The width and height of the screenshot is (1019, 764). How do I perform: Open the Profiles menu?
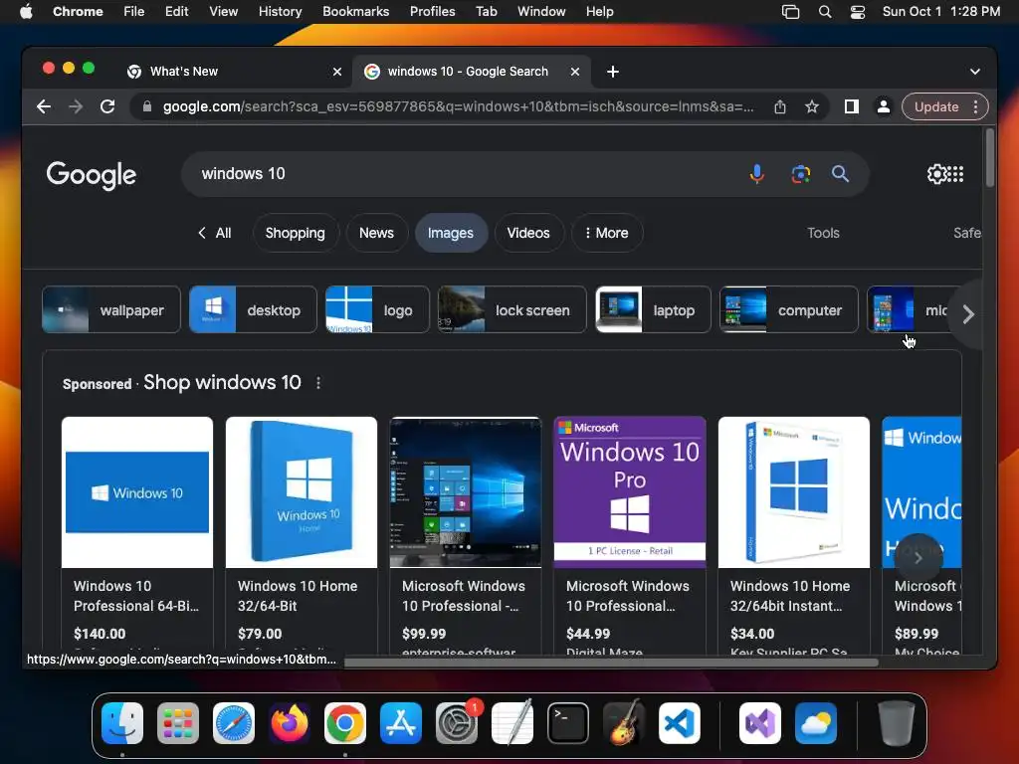coord(432,12)
